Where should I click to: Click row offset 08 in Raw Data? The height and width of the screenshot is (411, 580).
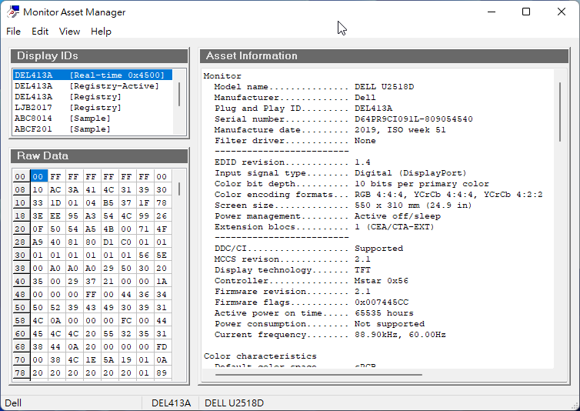pos(21,189)
